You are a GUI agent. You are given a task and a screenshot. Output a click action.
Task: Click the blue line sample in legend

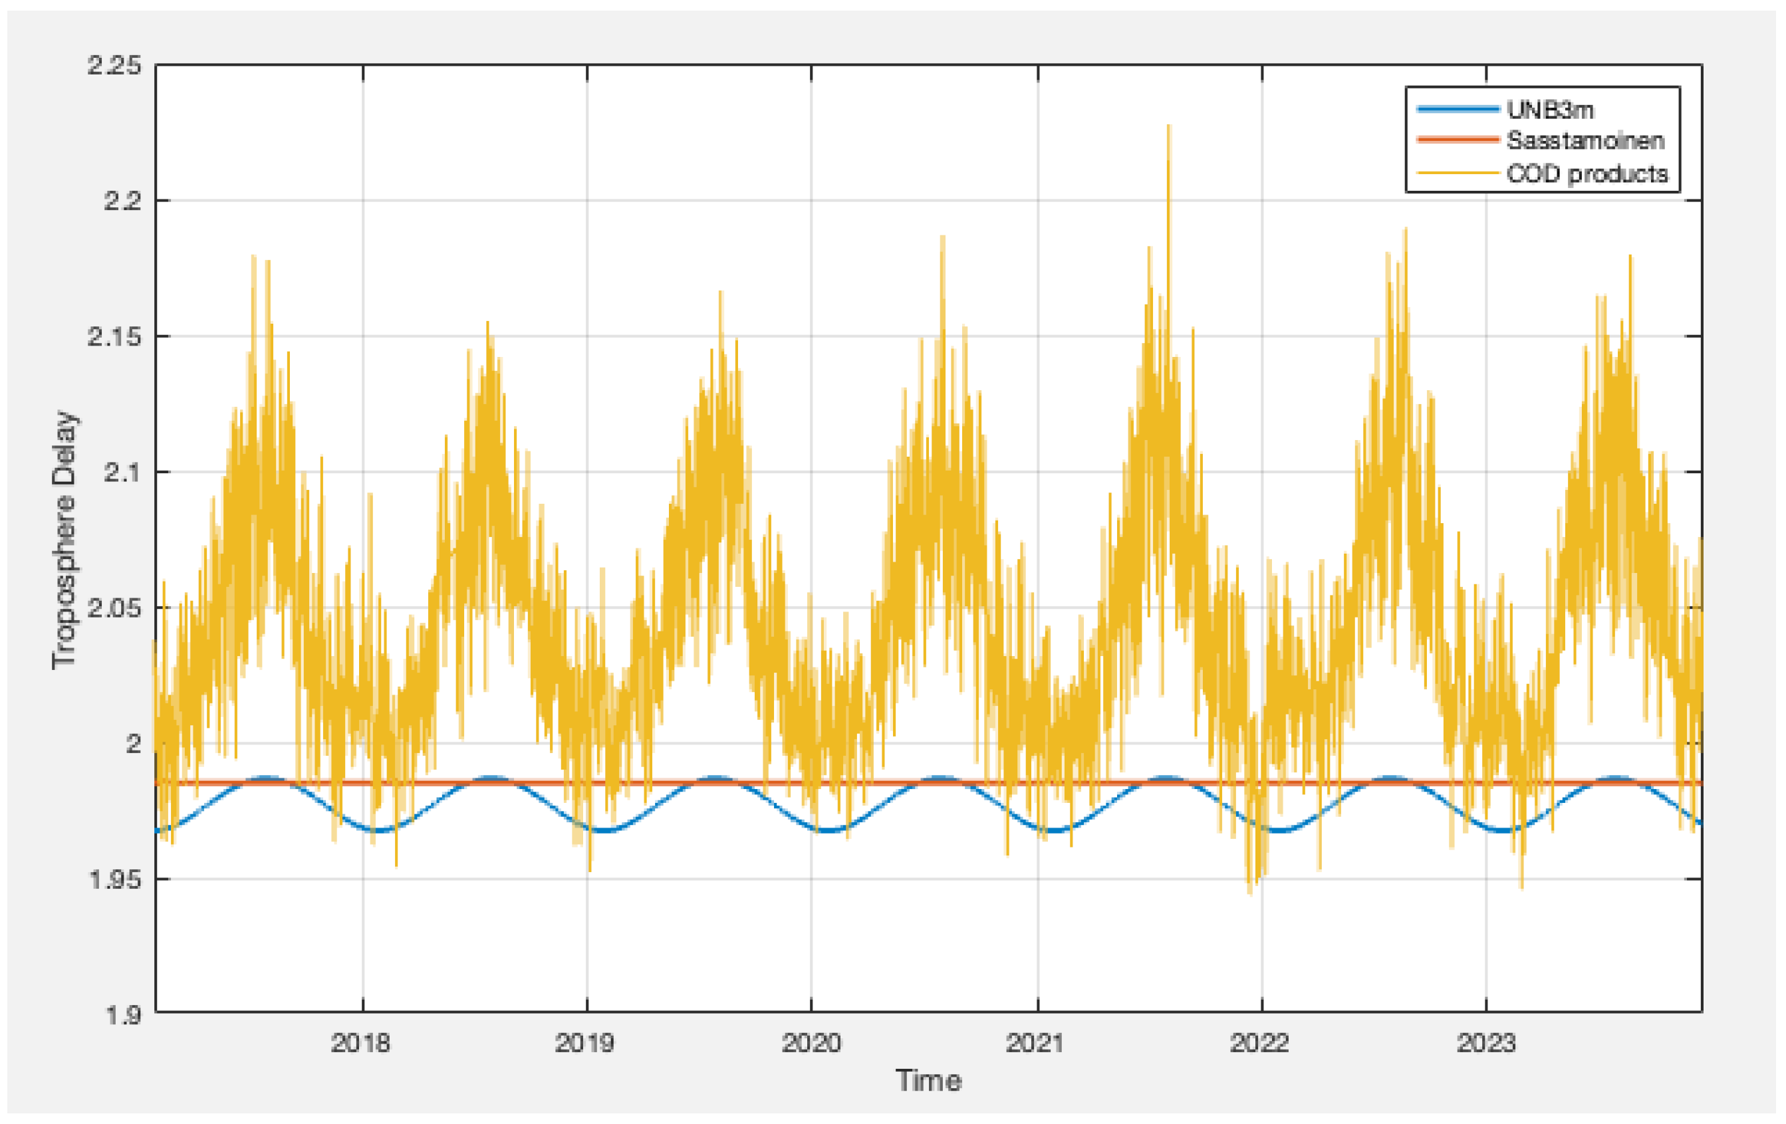point(1458,109)
